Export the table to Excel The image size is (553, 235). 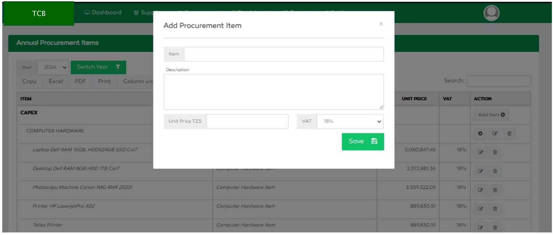click(56, 81)
